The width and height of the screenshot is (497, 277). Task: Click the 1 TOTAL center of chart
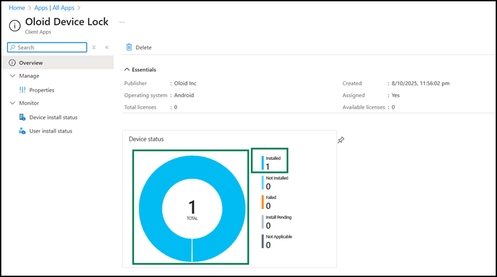pos(192,210)
